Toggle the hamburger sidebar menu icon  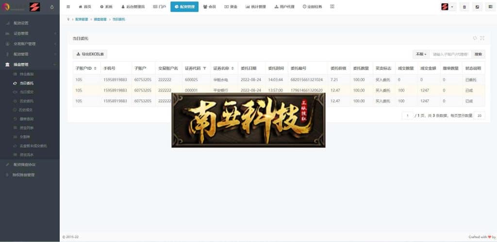pyautogui.click(x=68, y=6)
